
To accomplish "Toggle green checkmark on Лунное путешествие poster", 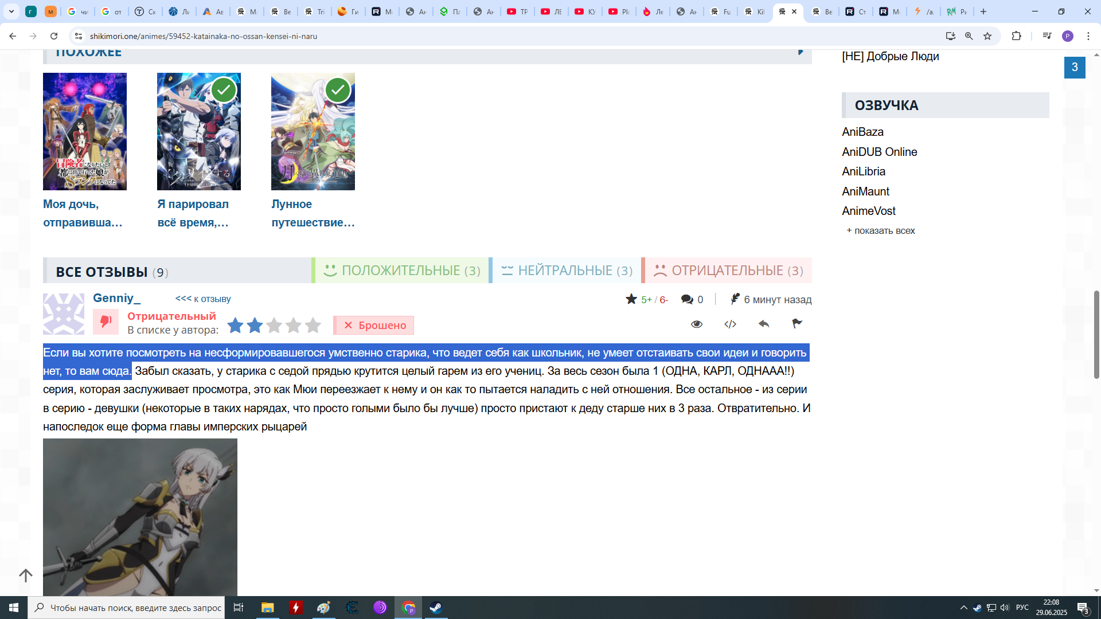I will pos(338,90).
